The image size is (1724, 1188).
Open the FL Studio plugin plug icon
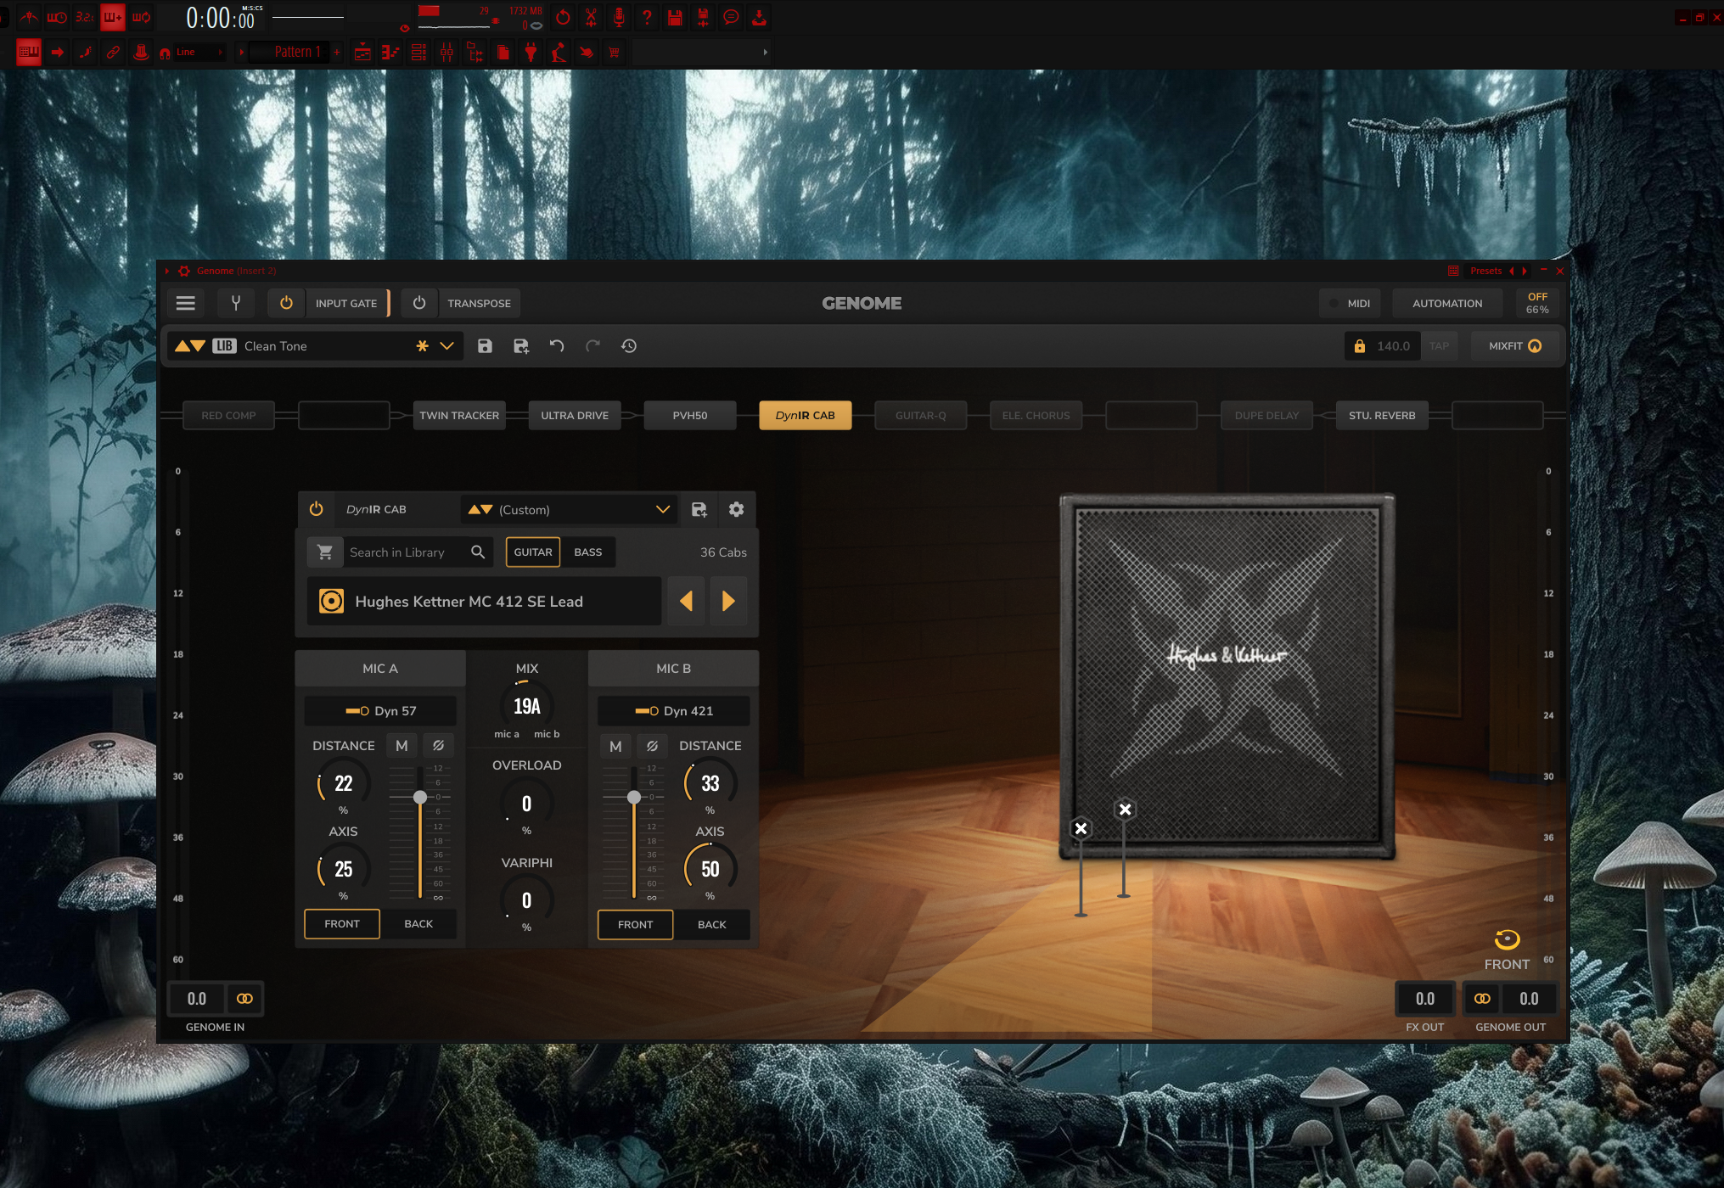coord(531,53)
